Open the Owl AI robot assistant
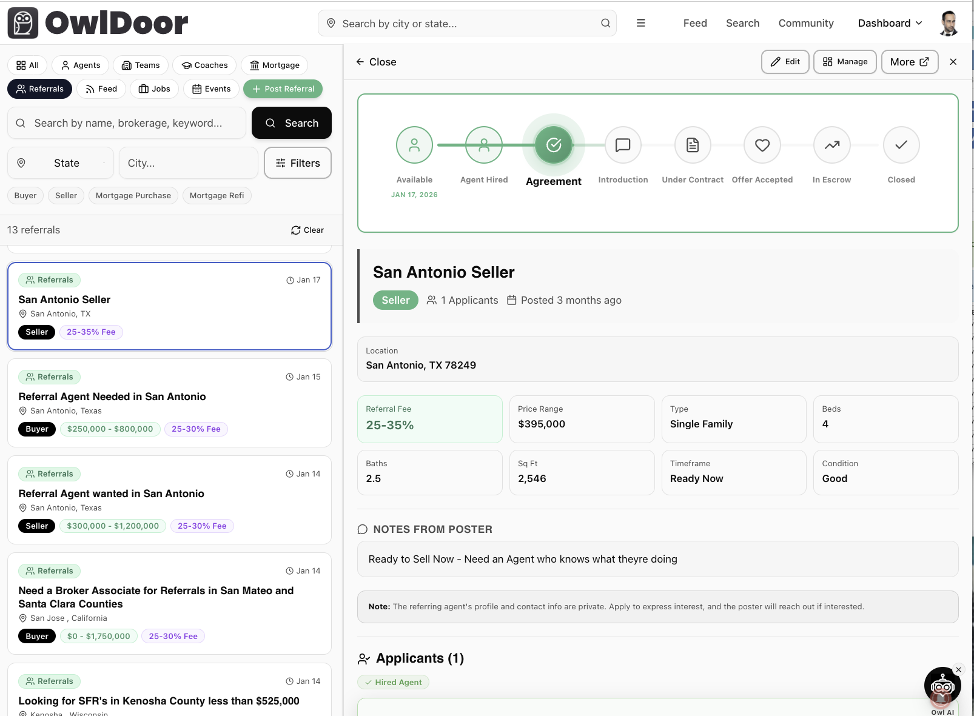The width and height of the screenshot is (974, 716). (942, 686)
